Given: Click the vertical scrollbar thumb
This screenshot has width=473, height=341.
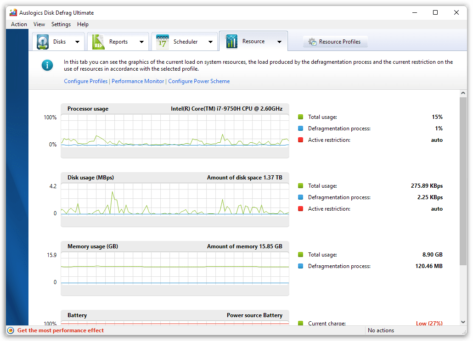Looking at the screenshot, I should click(463, 181).
